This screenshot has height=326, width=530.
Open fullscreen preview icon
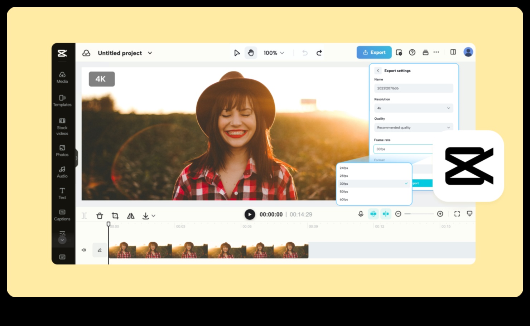[x=457, y=214]
